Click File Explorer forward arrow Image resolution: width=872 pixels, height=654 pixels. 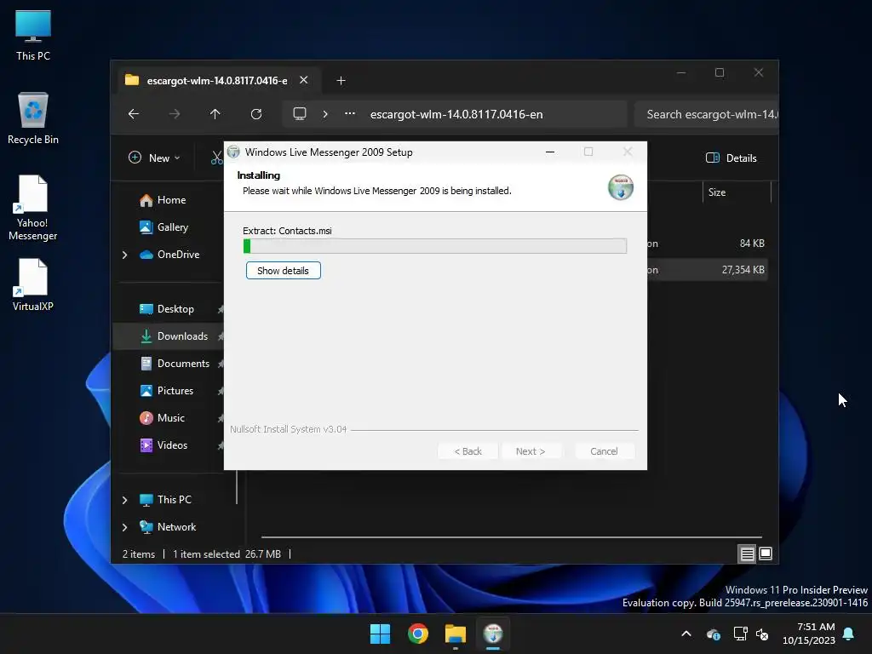[x=175, y=114]
